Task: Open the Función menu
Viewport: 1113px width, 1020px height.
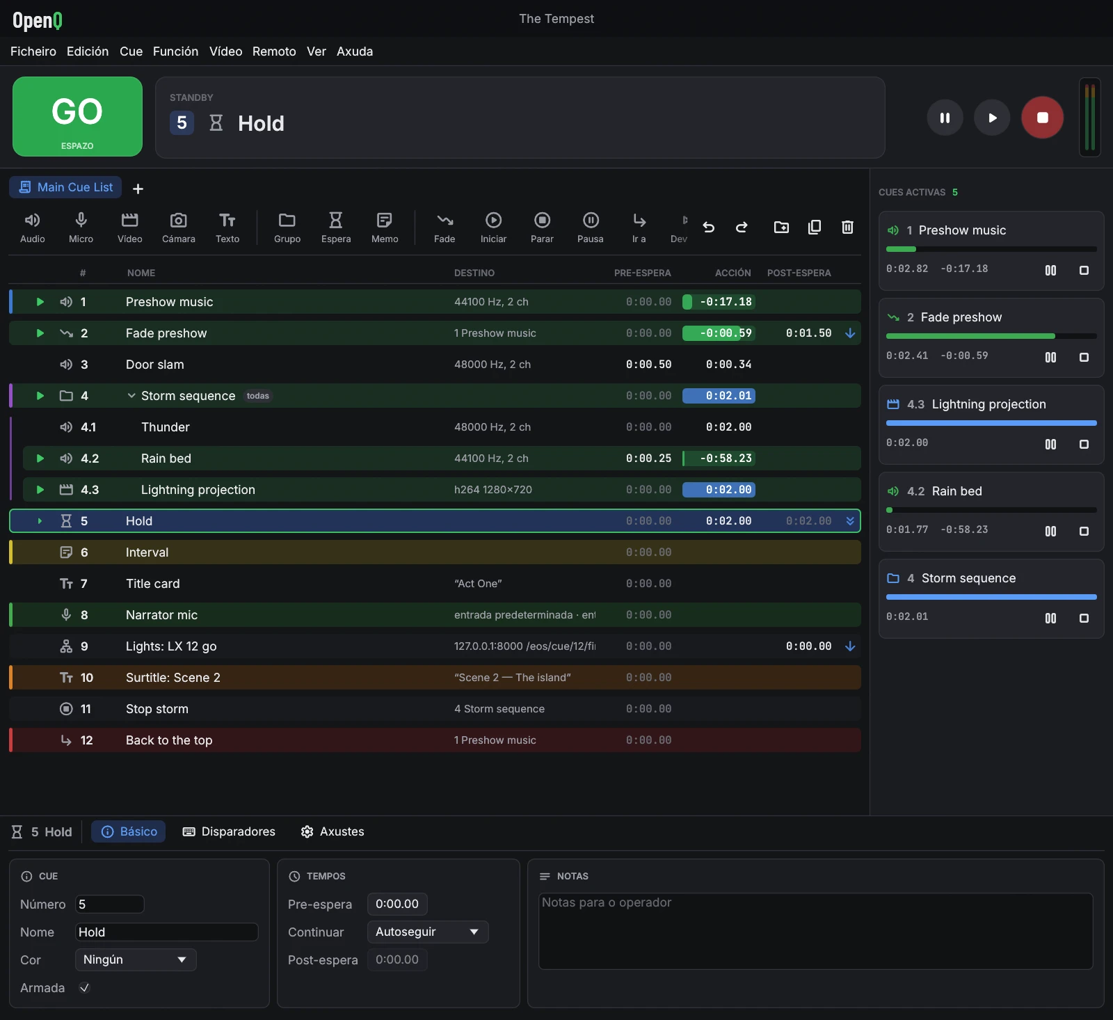Action: click(x=175, y=51)
